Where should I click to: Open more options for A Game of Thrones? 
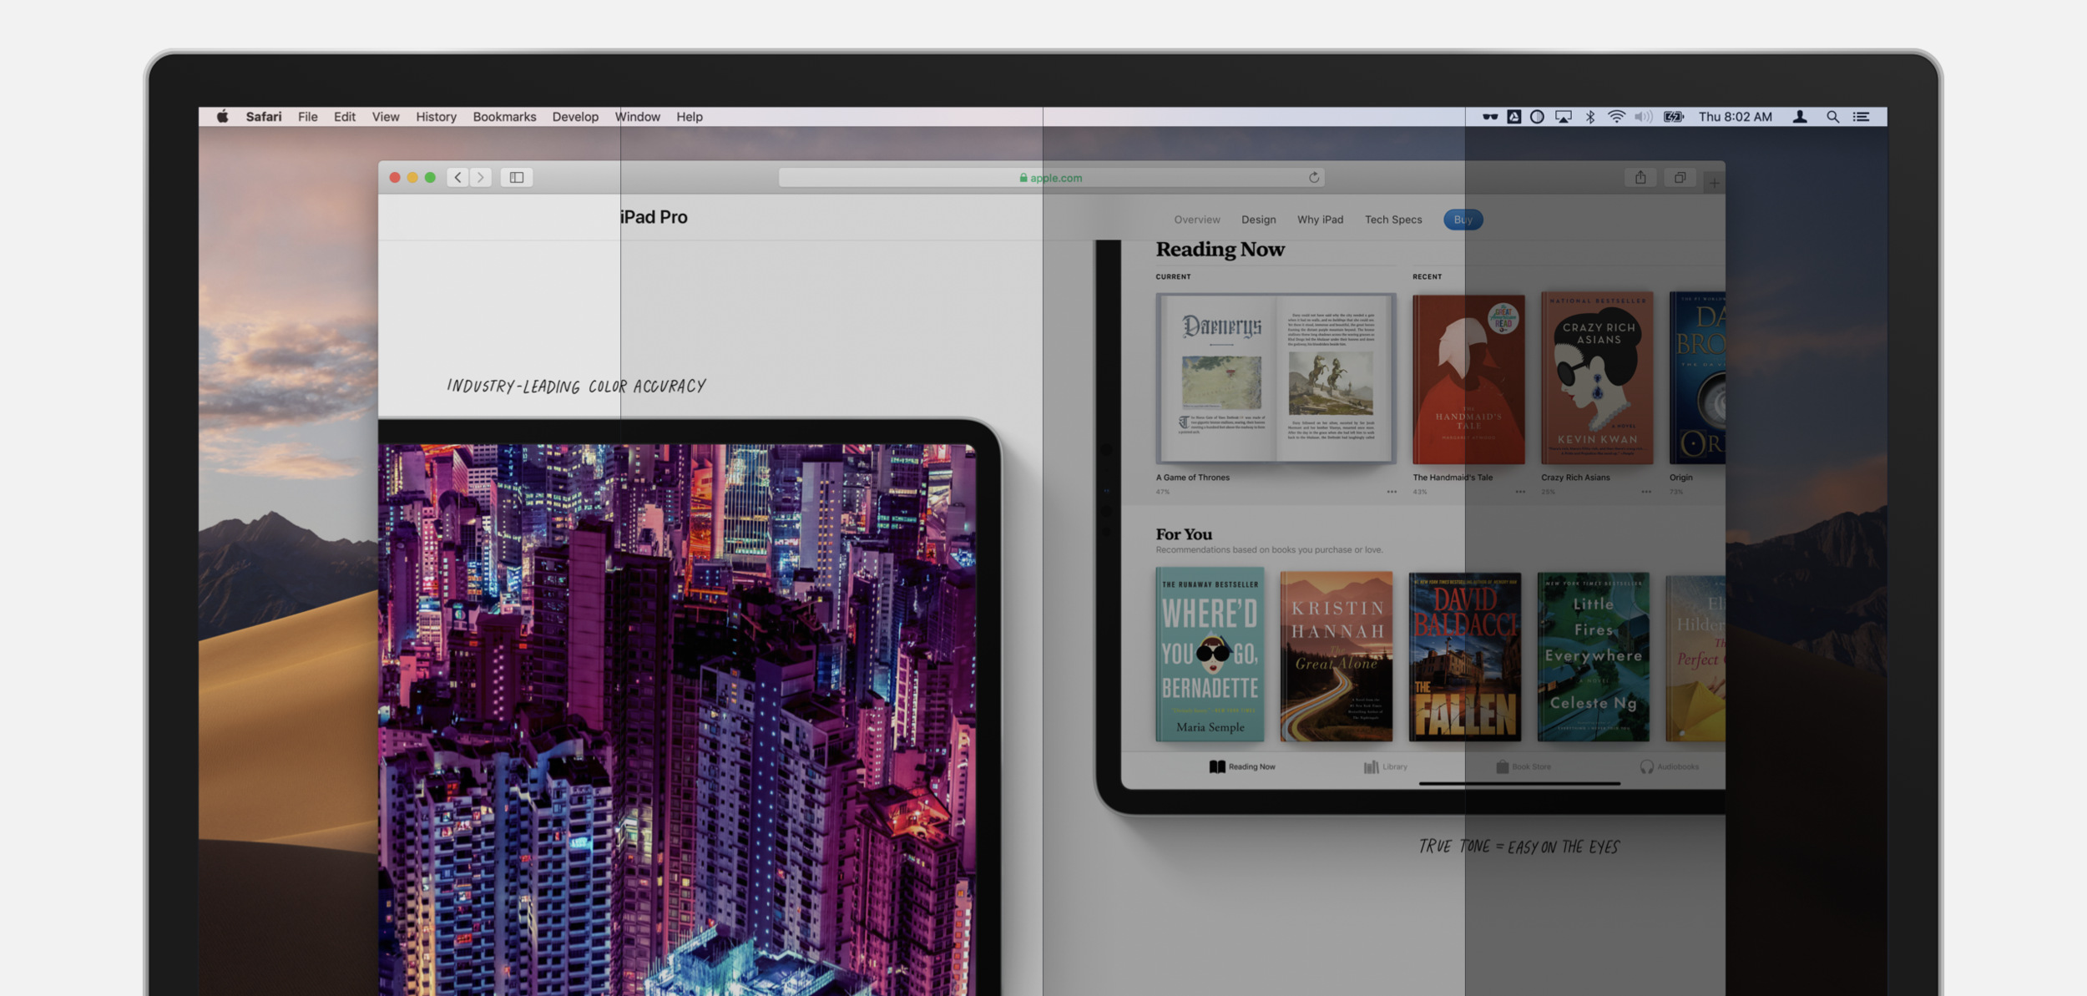(1391, 492)
